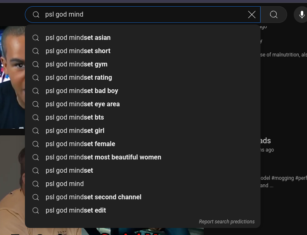Pick the plain 'psl god mindset' suggestion
Image resolution: width=307 pixels, height=235 pixels.
pos(143,171)
